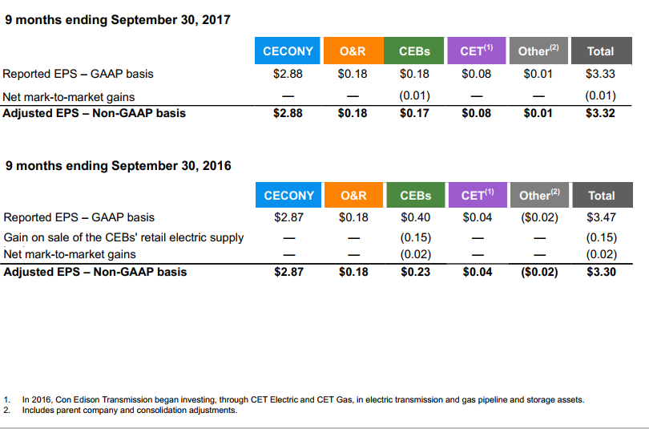Select the dark Total header in 2017 table
649x429 pixels.
tap(602, 51)
